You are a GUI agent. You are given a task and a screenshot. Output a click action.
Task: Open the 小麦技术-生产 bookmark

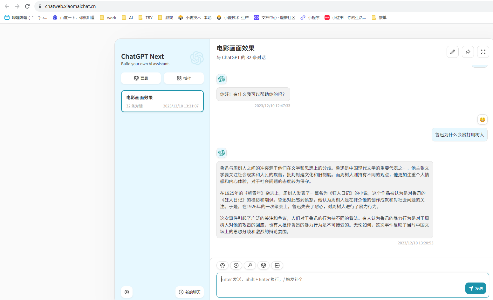point(233,18)
